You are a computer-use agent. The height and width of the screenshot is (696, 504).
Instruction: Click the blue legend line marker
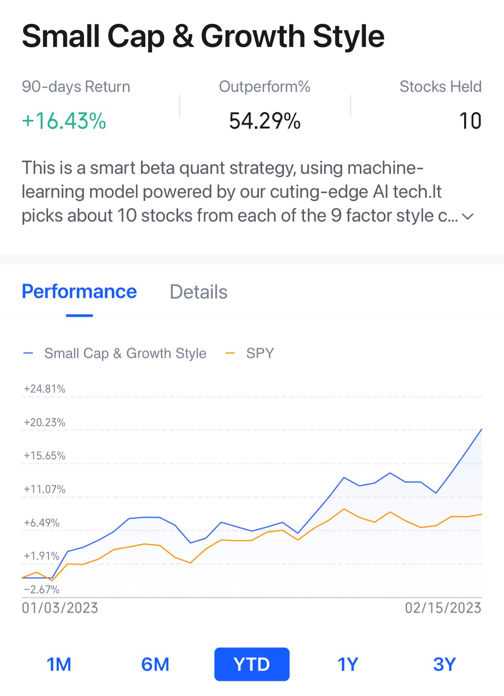click(28, 353)
